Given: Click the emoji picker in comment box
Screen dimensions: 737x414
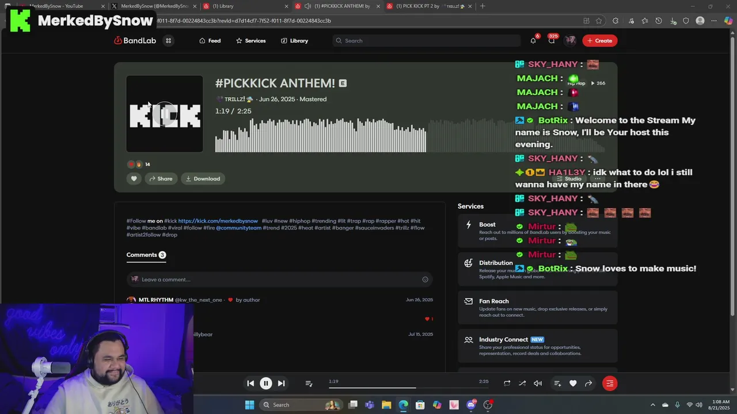Looking at the screenshot, I should click(x=425, y=279).
